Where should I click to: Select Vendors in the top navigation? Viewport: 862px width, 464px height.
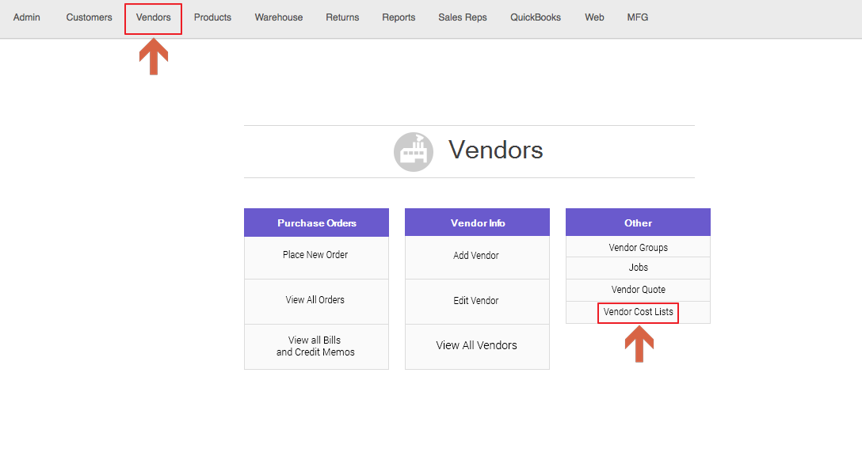pos(153,17)
